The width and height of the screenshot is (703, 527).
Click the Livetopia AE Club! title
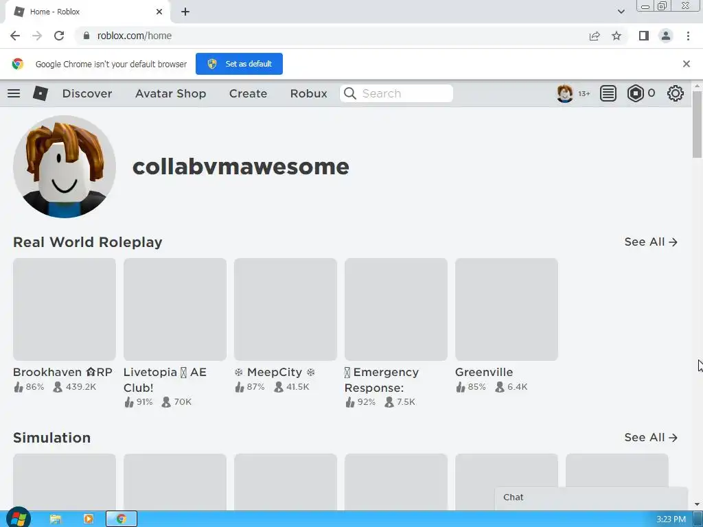point(165,379)
